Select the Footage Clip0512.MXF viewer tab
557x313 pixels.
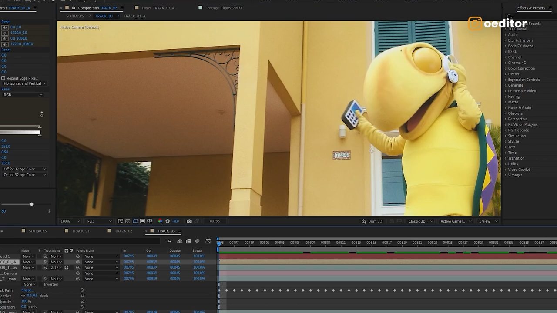[224, 8]
